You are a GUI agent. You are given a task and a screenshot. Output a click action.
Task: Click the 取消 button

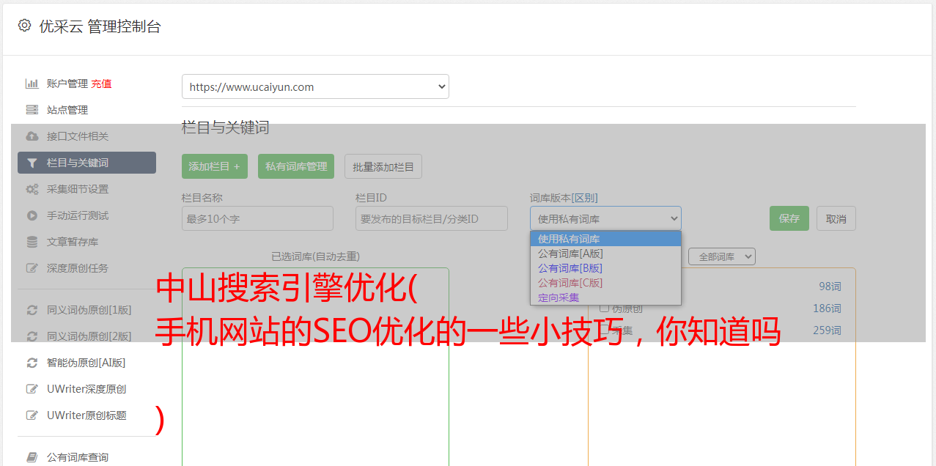click(836, 218)
